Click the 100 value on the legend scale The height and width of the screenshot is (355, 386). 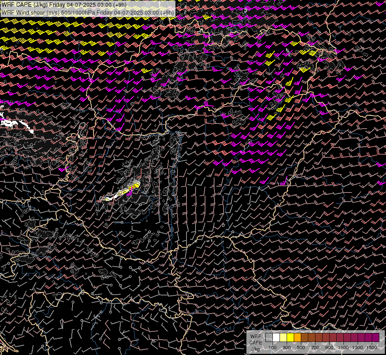pos(272,348)
